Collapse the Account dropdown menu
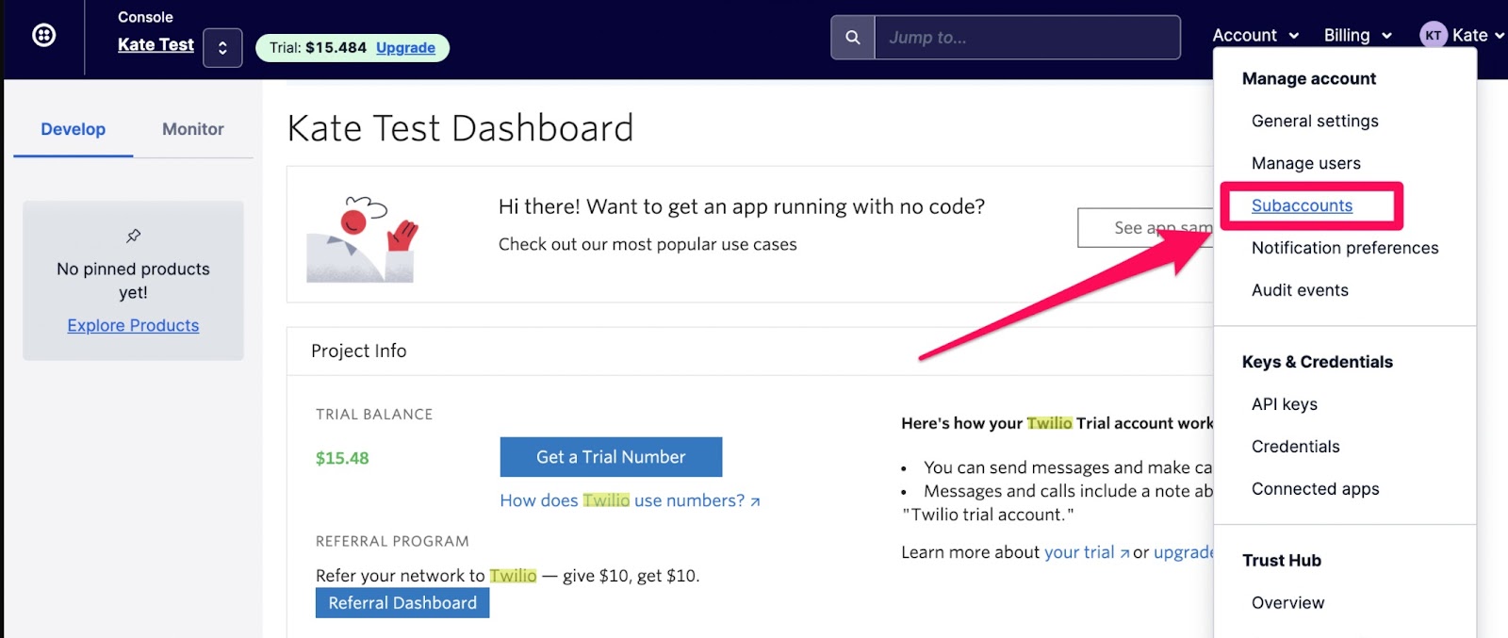The height and width of the screenshot is (638, 1508). [x=1255, y=36]
